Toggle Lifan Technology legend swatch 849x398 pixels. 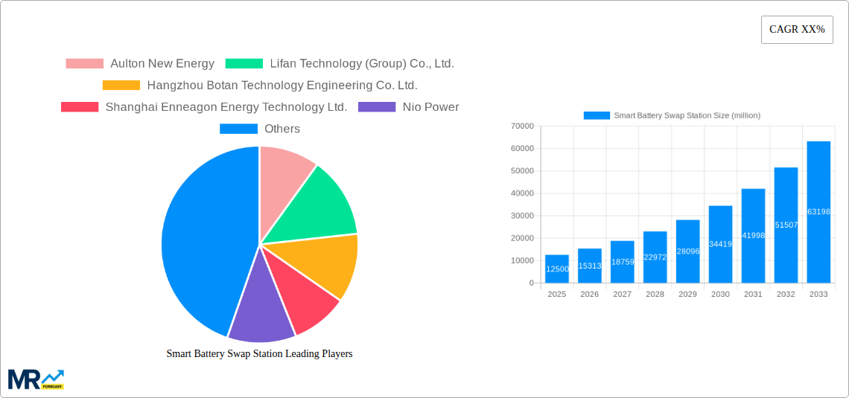(x=244, y=64)
